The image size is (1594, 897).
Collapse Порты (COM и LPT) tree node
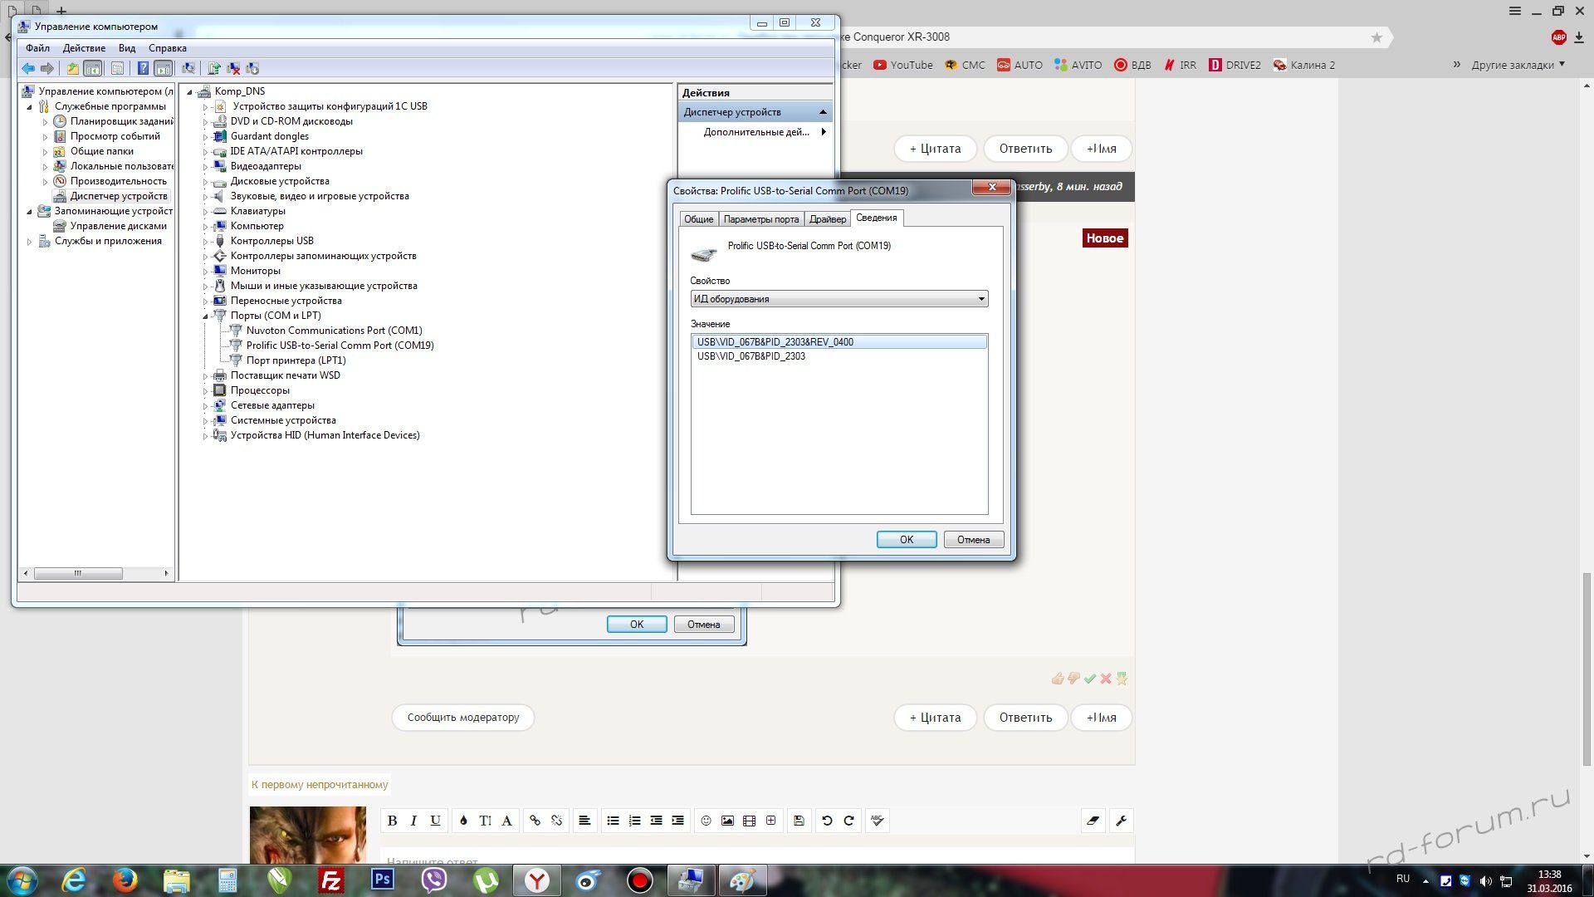205,316
